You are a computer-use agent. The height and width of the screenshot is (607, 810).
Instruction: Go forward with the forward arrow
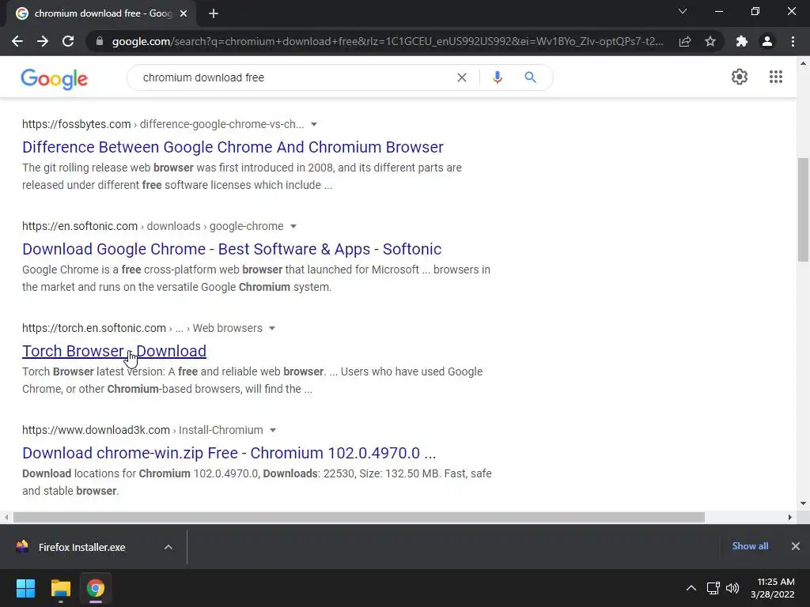click(x=43, y=41)
